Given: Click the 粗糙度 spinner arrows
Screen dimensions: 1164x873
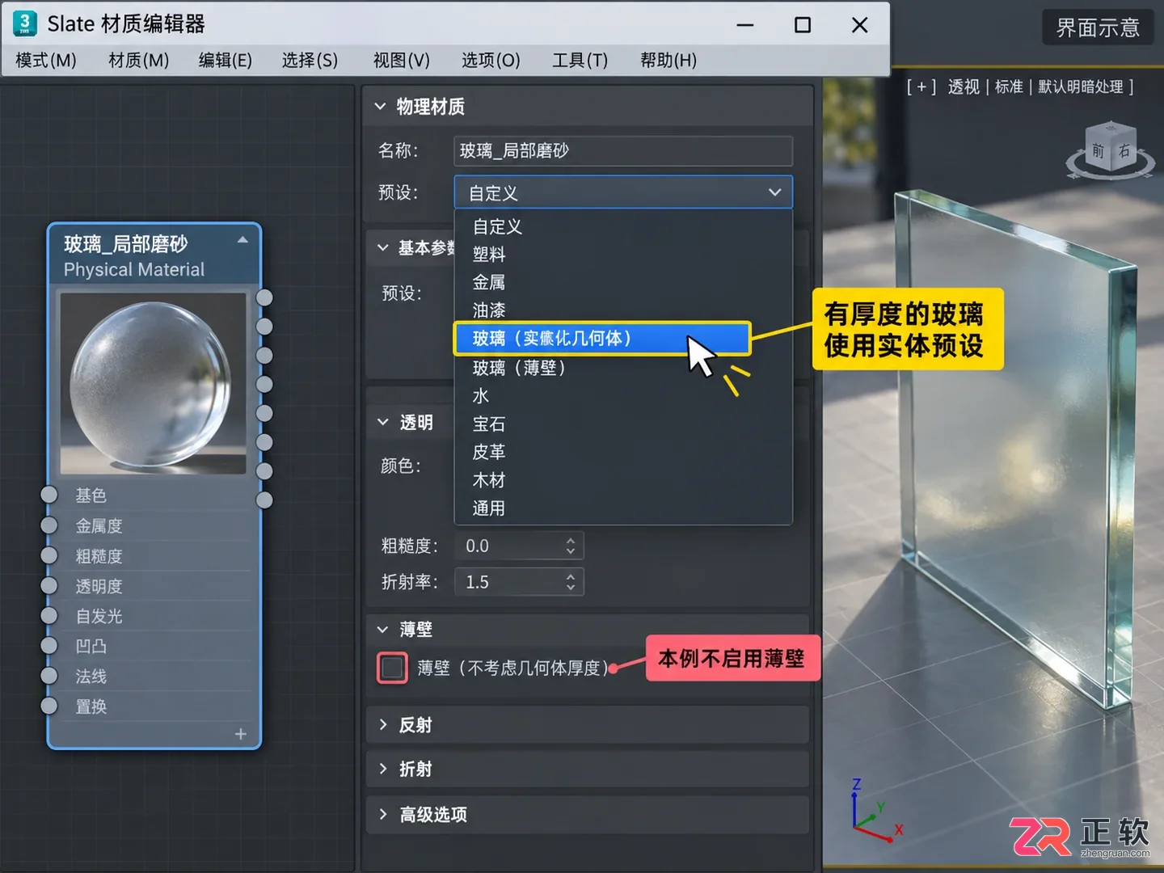Looking at the screenshot, I should [x=571, y=546].
